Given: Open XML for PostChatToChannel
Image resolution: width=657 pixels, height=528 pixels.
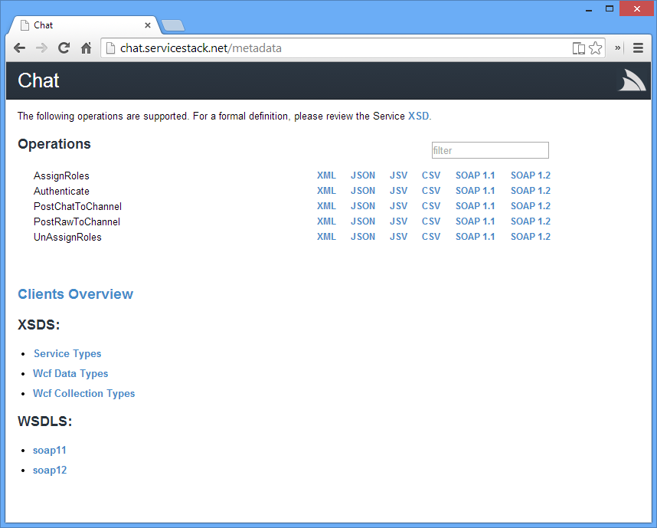Looking at the screenshot, I should point(326,206).
